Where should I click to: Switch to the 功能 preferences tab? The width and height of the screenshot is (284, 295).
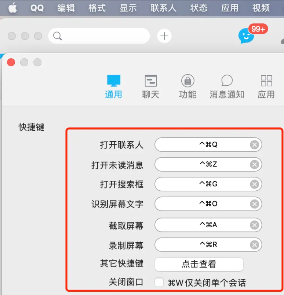[x=187, y=86]
